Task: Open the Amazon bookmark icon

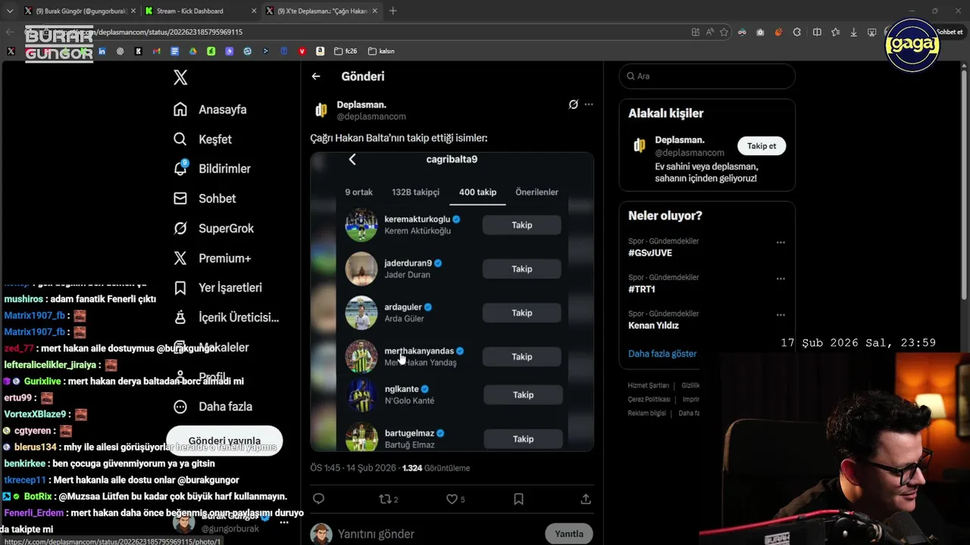Action: tap(321, 51)
